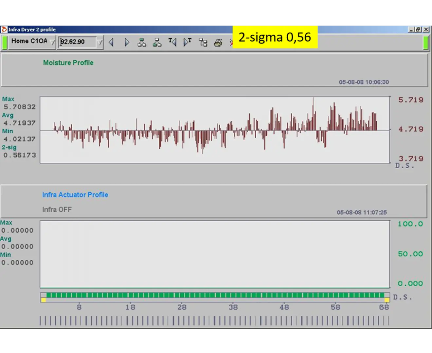Open the 92.62.90 dropdown arrow
Image resolution: width=432 pixels, height=353 pixels.
(x=100, y=42)
